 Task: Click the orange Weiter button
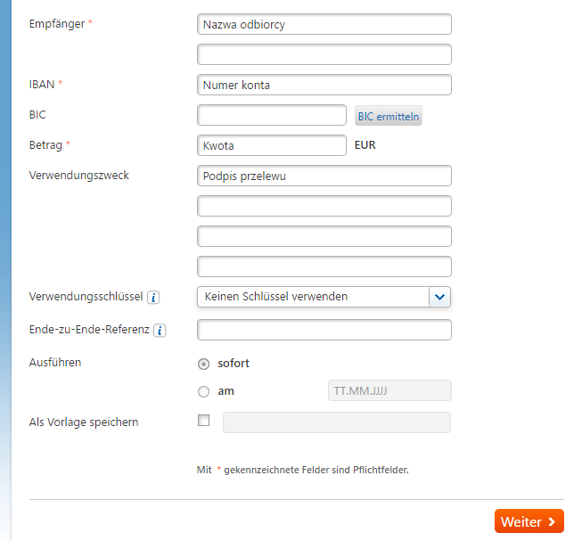click(x=529, y=521)
